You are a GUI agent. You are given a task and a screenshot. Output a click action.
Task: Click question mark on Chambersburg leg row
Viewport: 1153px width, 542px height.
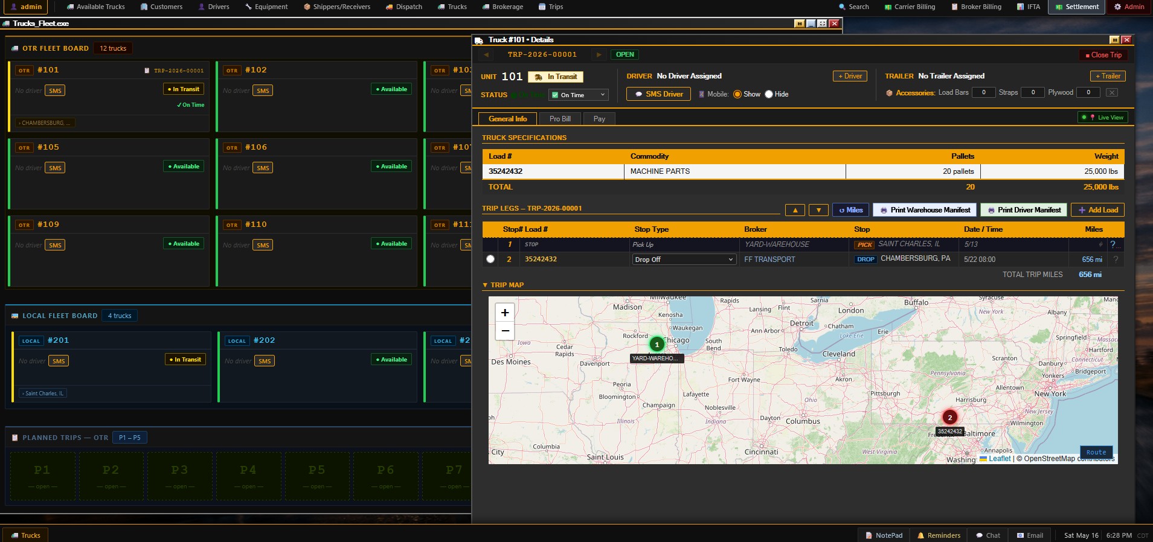(x=1116, y=260)
